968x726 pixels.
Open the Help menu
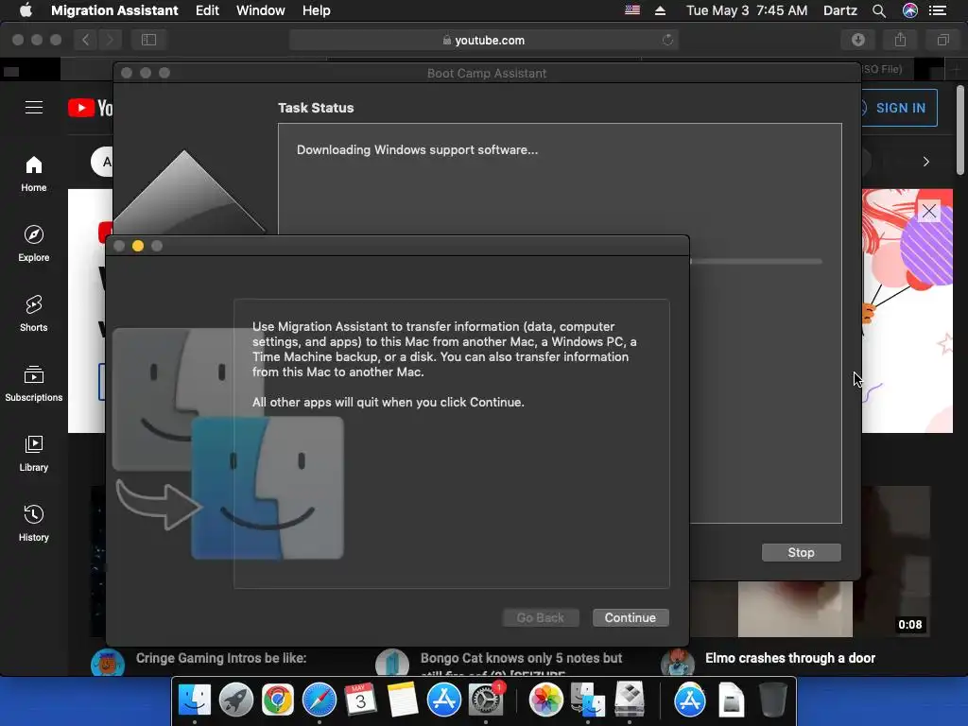(x=316, y=10)
